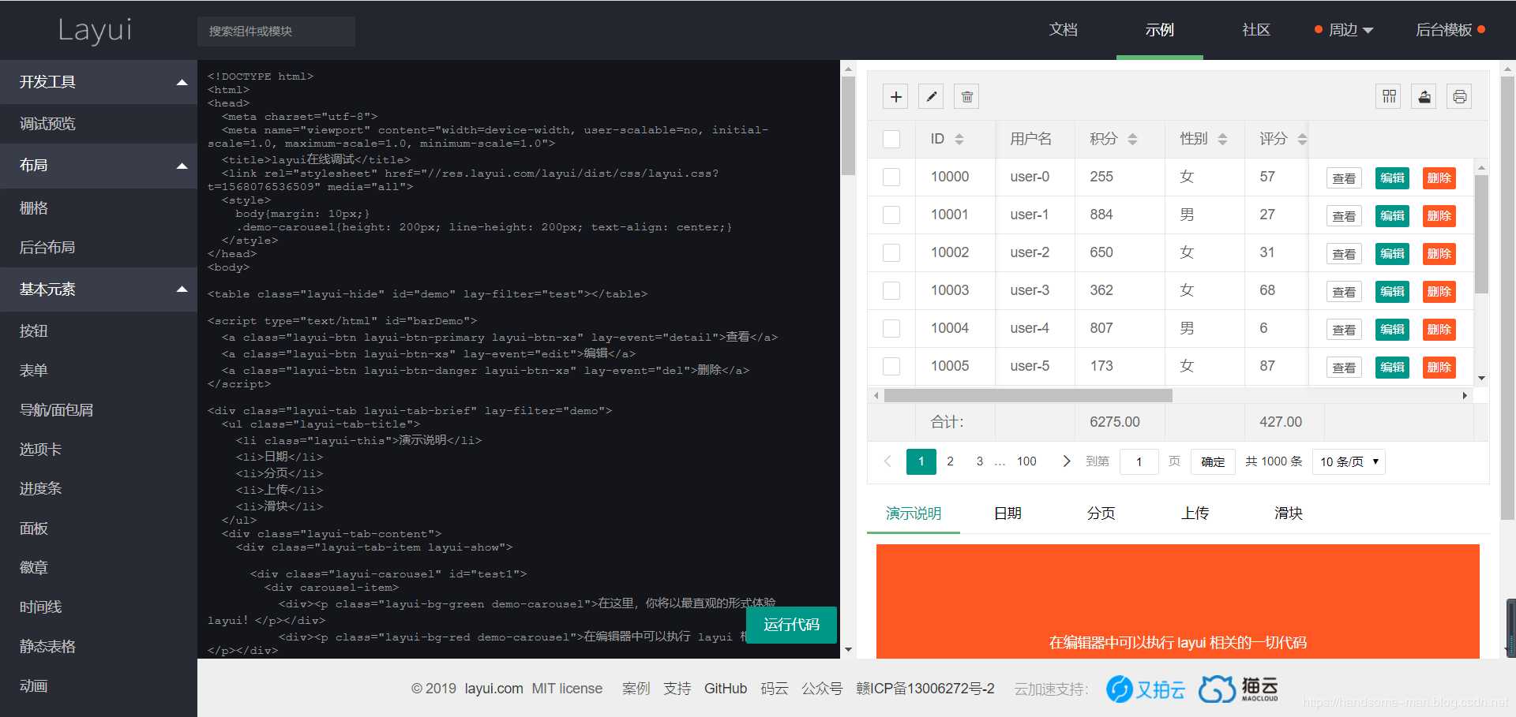1516x717 pixels.
Task: Switch to the 上传 tab
Action: click(1195, 513)
